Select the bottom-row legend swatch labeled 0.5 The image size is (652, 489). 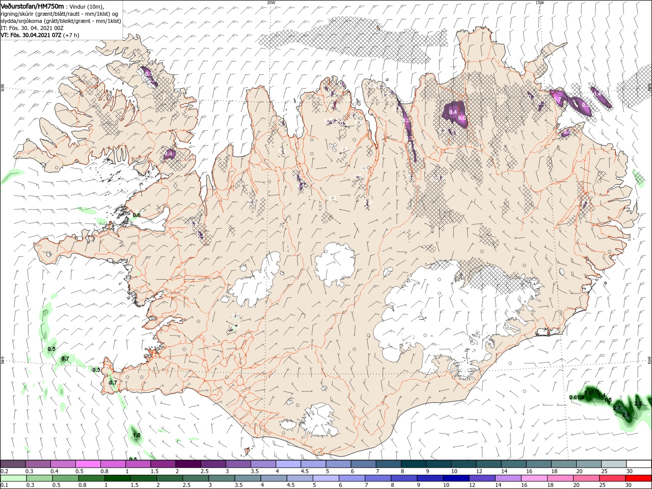point(66,479)
